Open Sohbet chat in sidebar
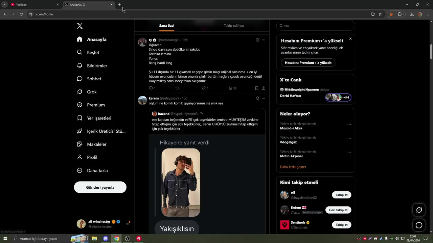 pyautogui.click(x=89, y=79)
